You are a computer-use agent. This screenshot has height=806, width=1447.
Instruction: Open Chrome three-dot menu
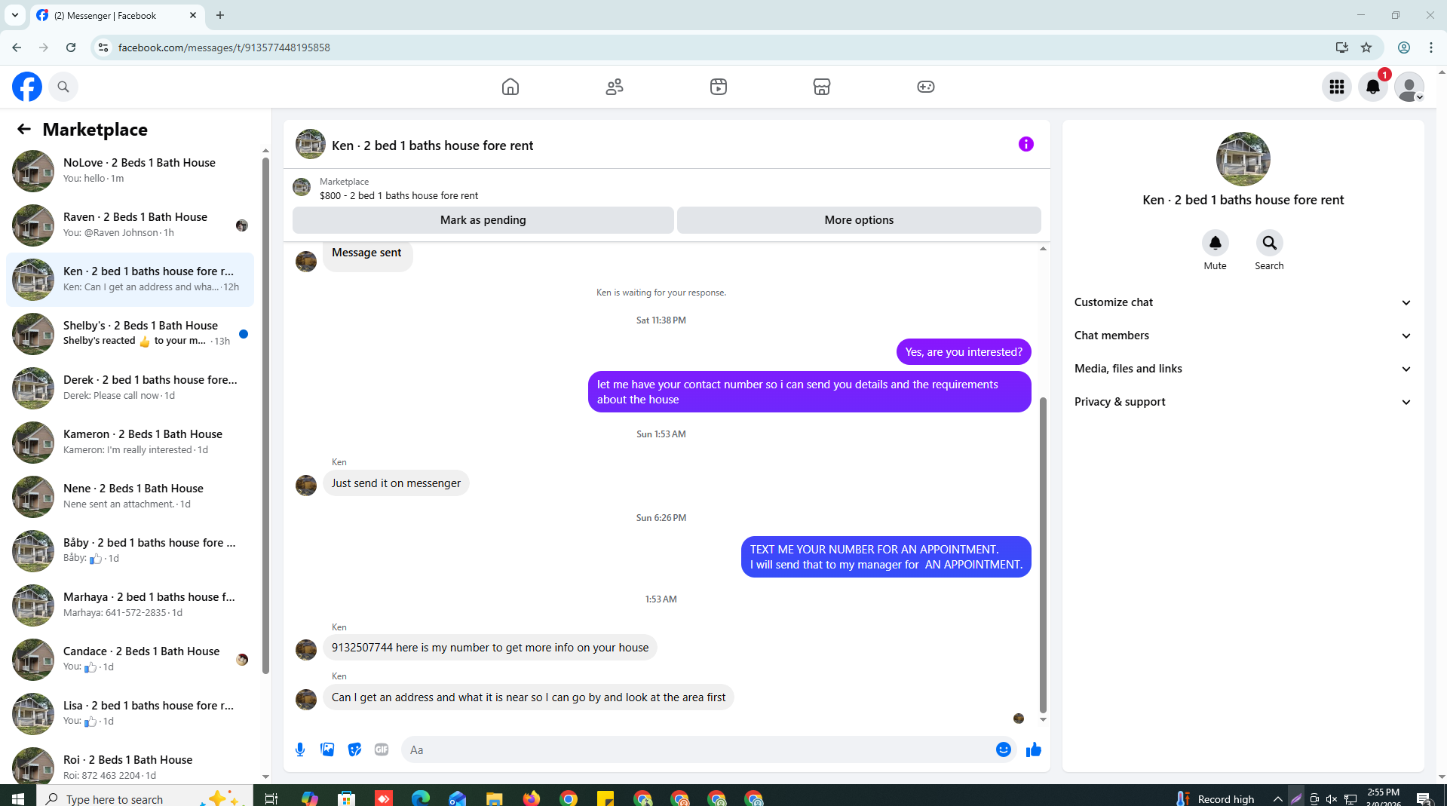[x=1431, y=48]
